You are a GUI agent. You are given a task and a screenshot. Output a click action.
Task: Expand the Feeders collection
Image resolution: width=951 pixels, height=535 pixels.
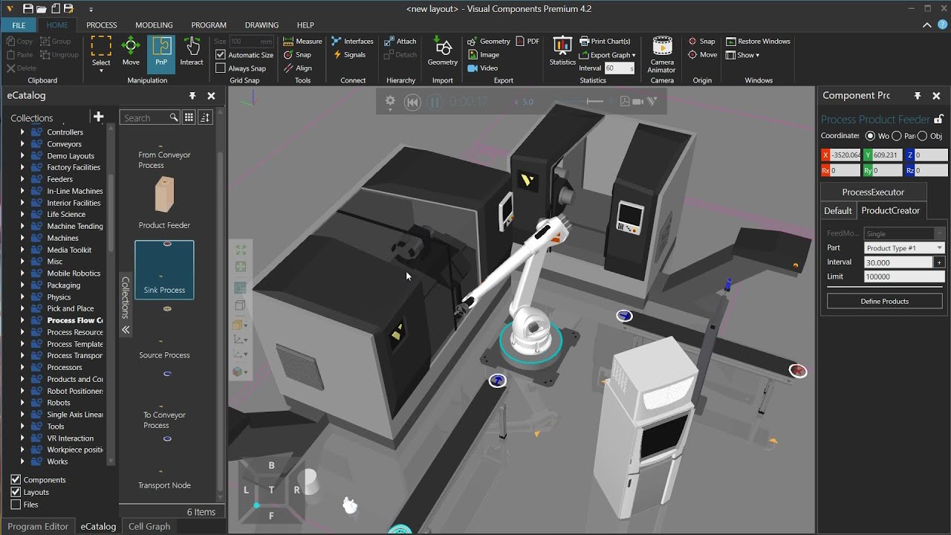pos(22,179)
